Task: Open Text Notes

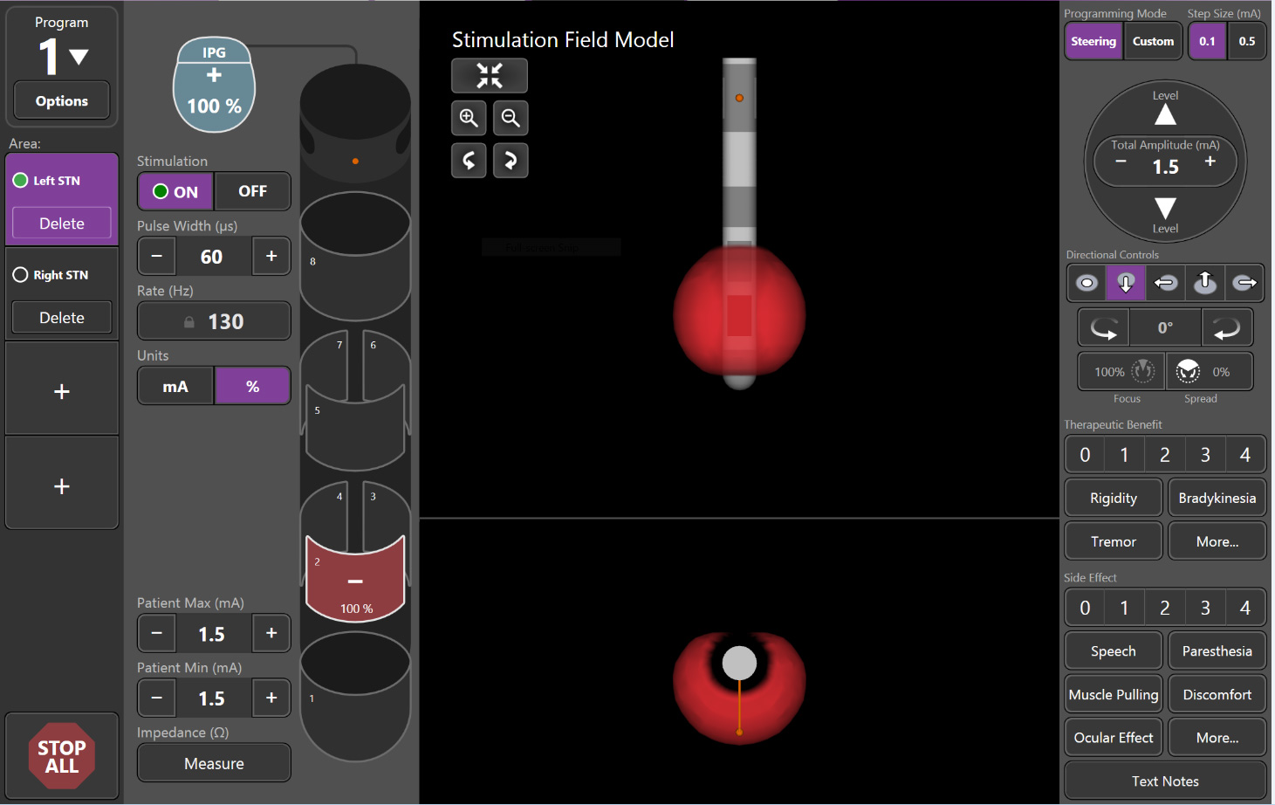Action: pos(1165,781)
